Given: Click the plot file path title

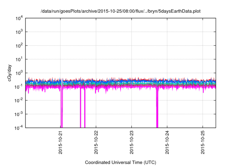Looking at the screenshot, I should click(x=120, y=11).
